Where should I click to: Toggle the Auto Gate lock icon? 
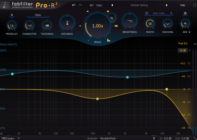[171, 13]
